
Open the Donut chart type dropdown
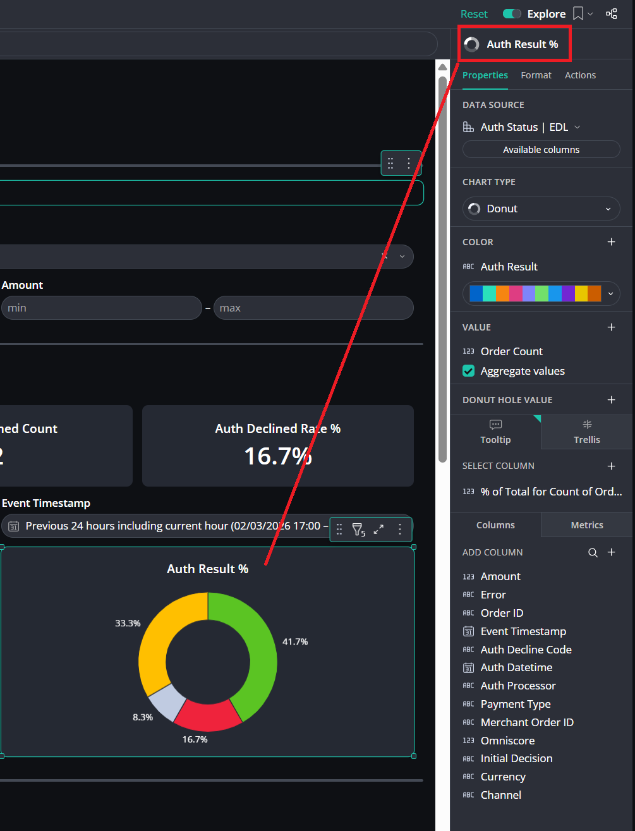click(541, 209)
